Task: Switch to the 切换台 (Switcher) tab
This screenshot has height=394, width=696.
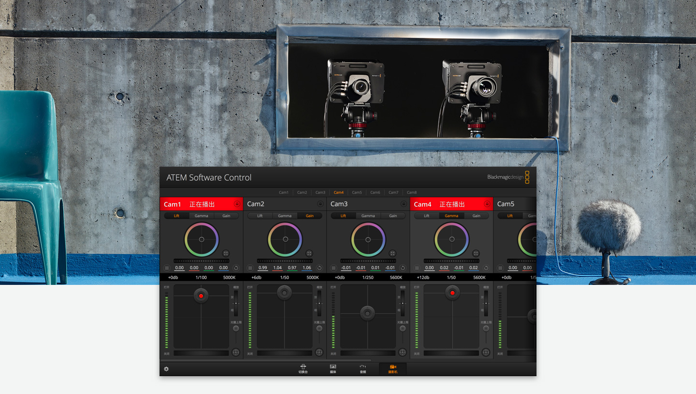Action: click(303, 369)
